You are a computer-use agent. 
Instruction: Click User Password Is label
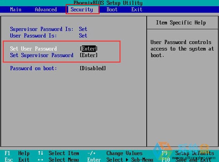click(x=33, y=35)
